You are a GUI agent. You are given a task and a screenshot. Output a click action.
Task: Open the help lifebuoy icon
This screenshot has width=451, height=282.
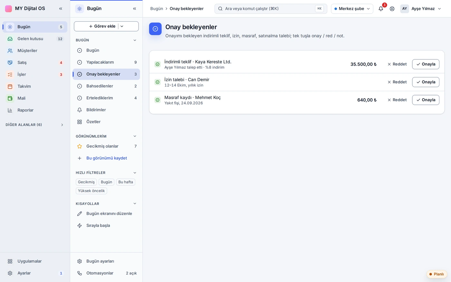click(x=392, y=9)
